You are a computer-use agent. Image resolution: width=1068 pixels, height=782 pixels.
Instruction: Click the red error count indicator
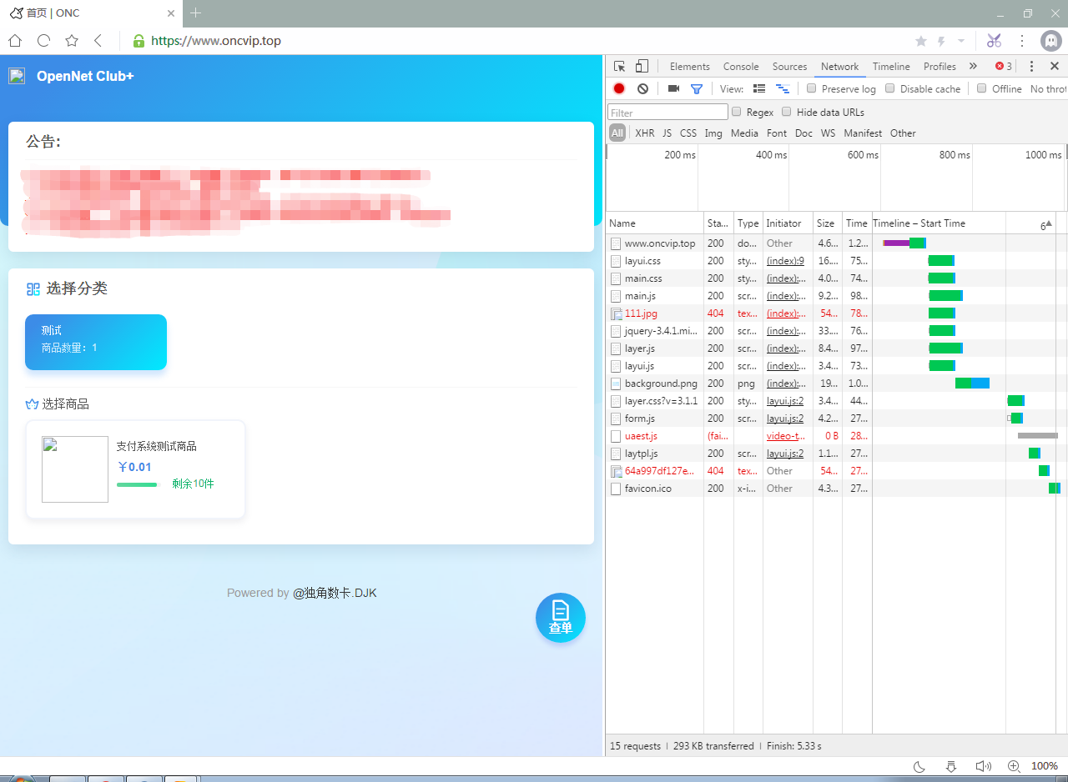[1004, 67]
